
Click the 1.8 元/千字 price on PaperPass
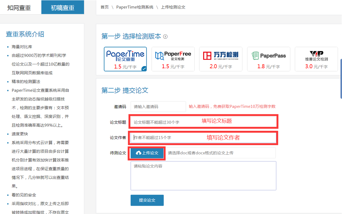point(268,66)
